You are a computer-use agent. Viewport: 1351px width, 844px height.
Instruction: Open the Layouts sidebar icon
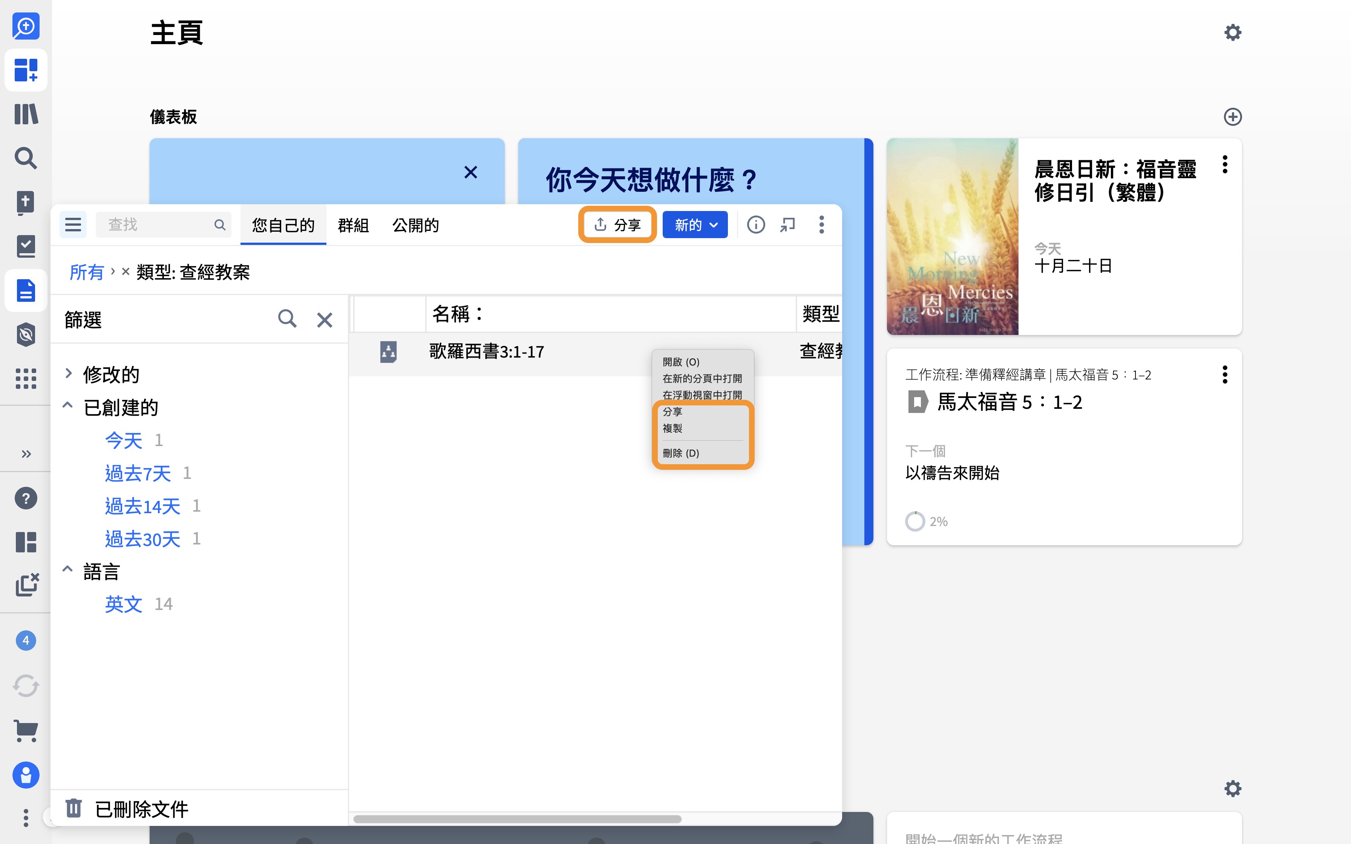pos(26,542)
